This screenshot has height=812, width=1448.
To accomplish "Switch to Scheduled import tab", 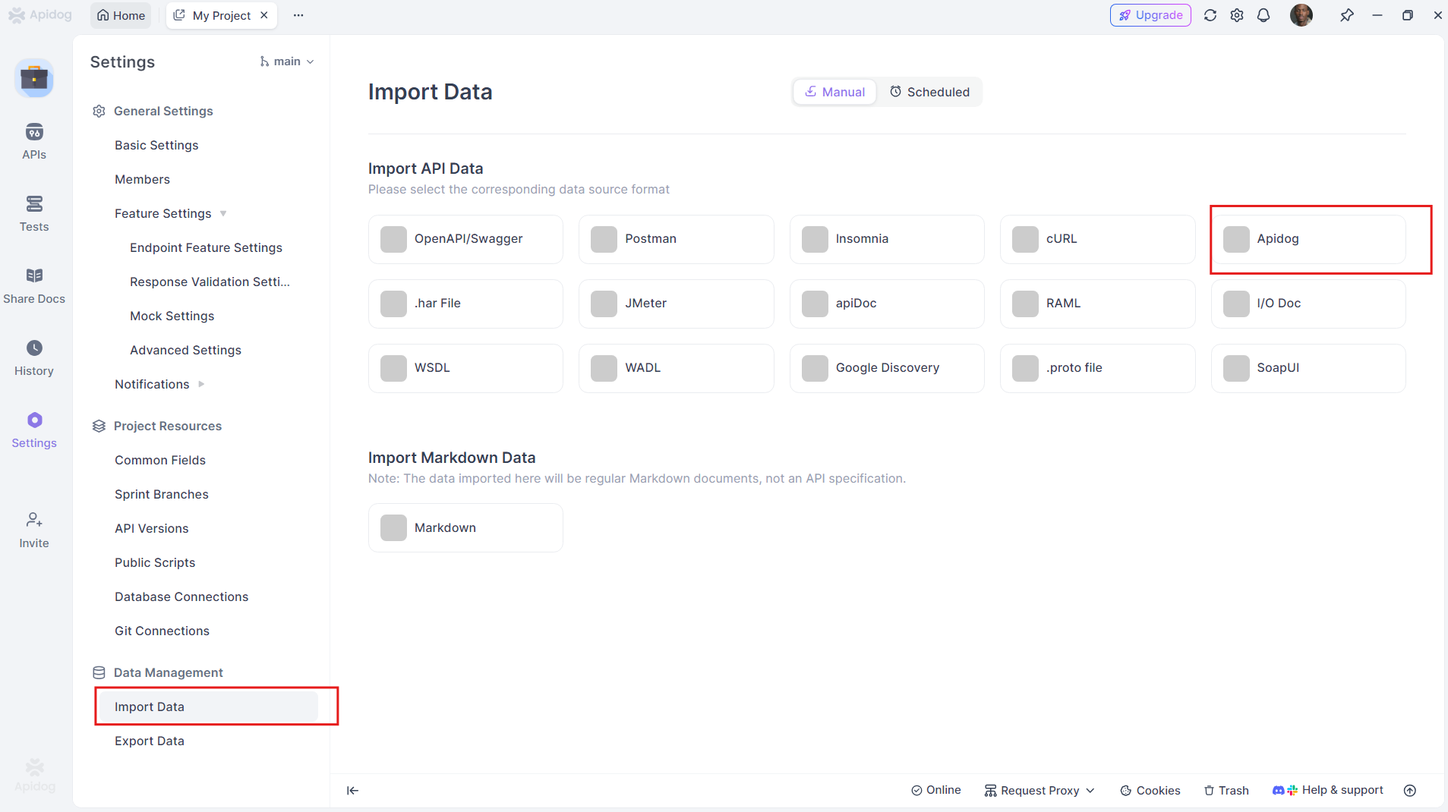I will click(x=929, y=92).
